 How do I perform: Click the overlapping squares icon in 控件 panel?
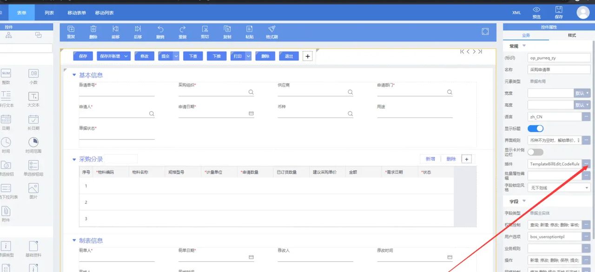click(x=38, y=35)
